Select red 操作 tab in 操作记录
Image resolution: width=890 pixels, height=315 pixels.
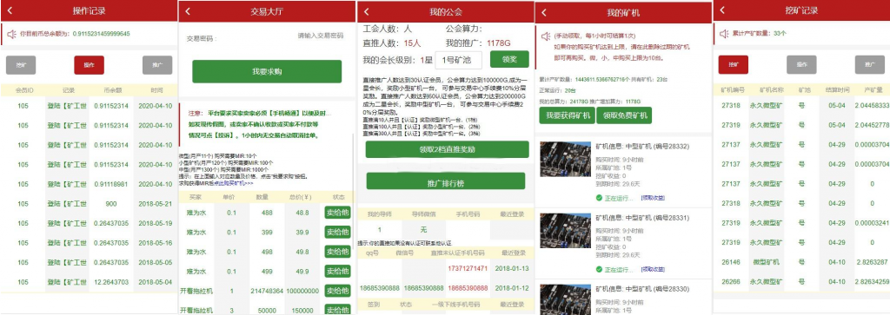click(90, 65)
